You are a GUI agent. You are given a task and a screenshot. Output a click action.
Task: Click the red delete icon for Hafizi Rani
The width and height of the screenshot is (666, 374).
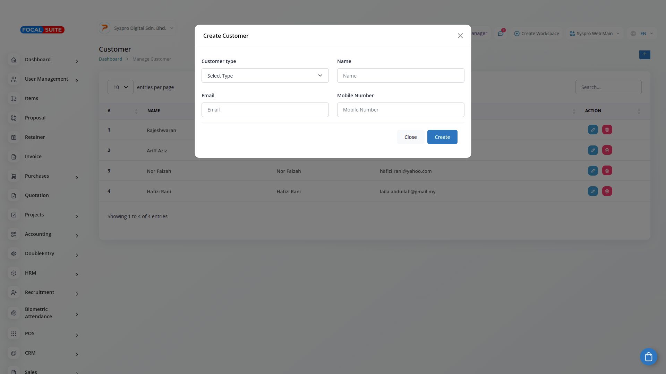[x=607, y=192]
